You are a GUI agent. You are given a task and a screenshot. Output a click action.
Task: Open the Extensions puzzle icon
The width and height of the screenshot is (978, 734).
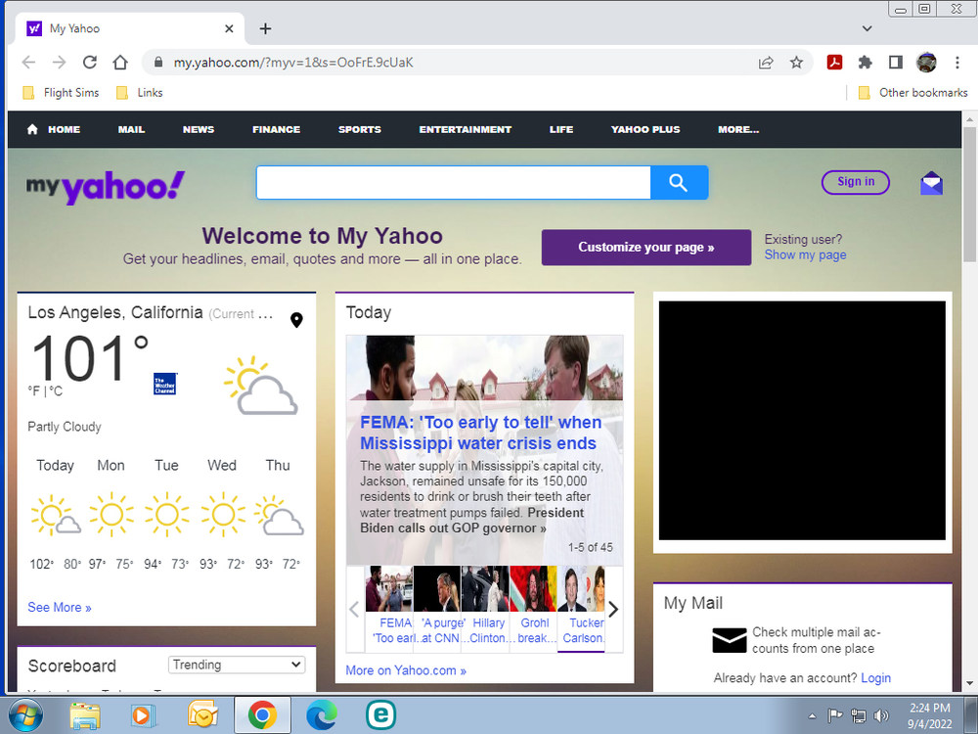(866, 62)
